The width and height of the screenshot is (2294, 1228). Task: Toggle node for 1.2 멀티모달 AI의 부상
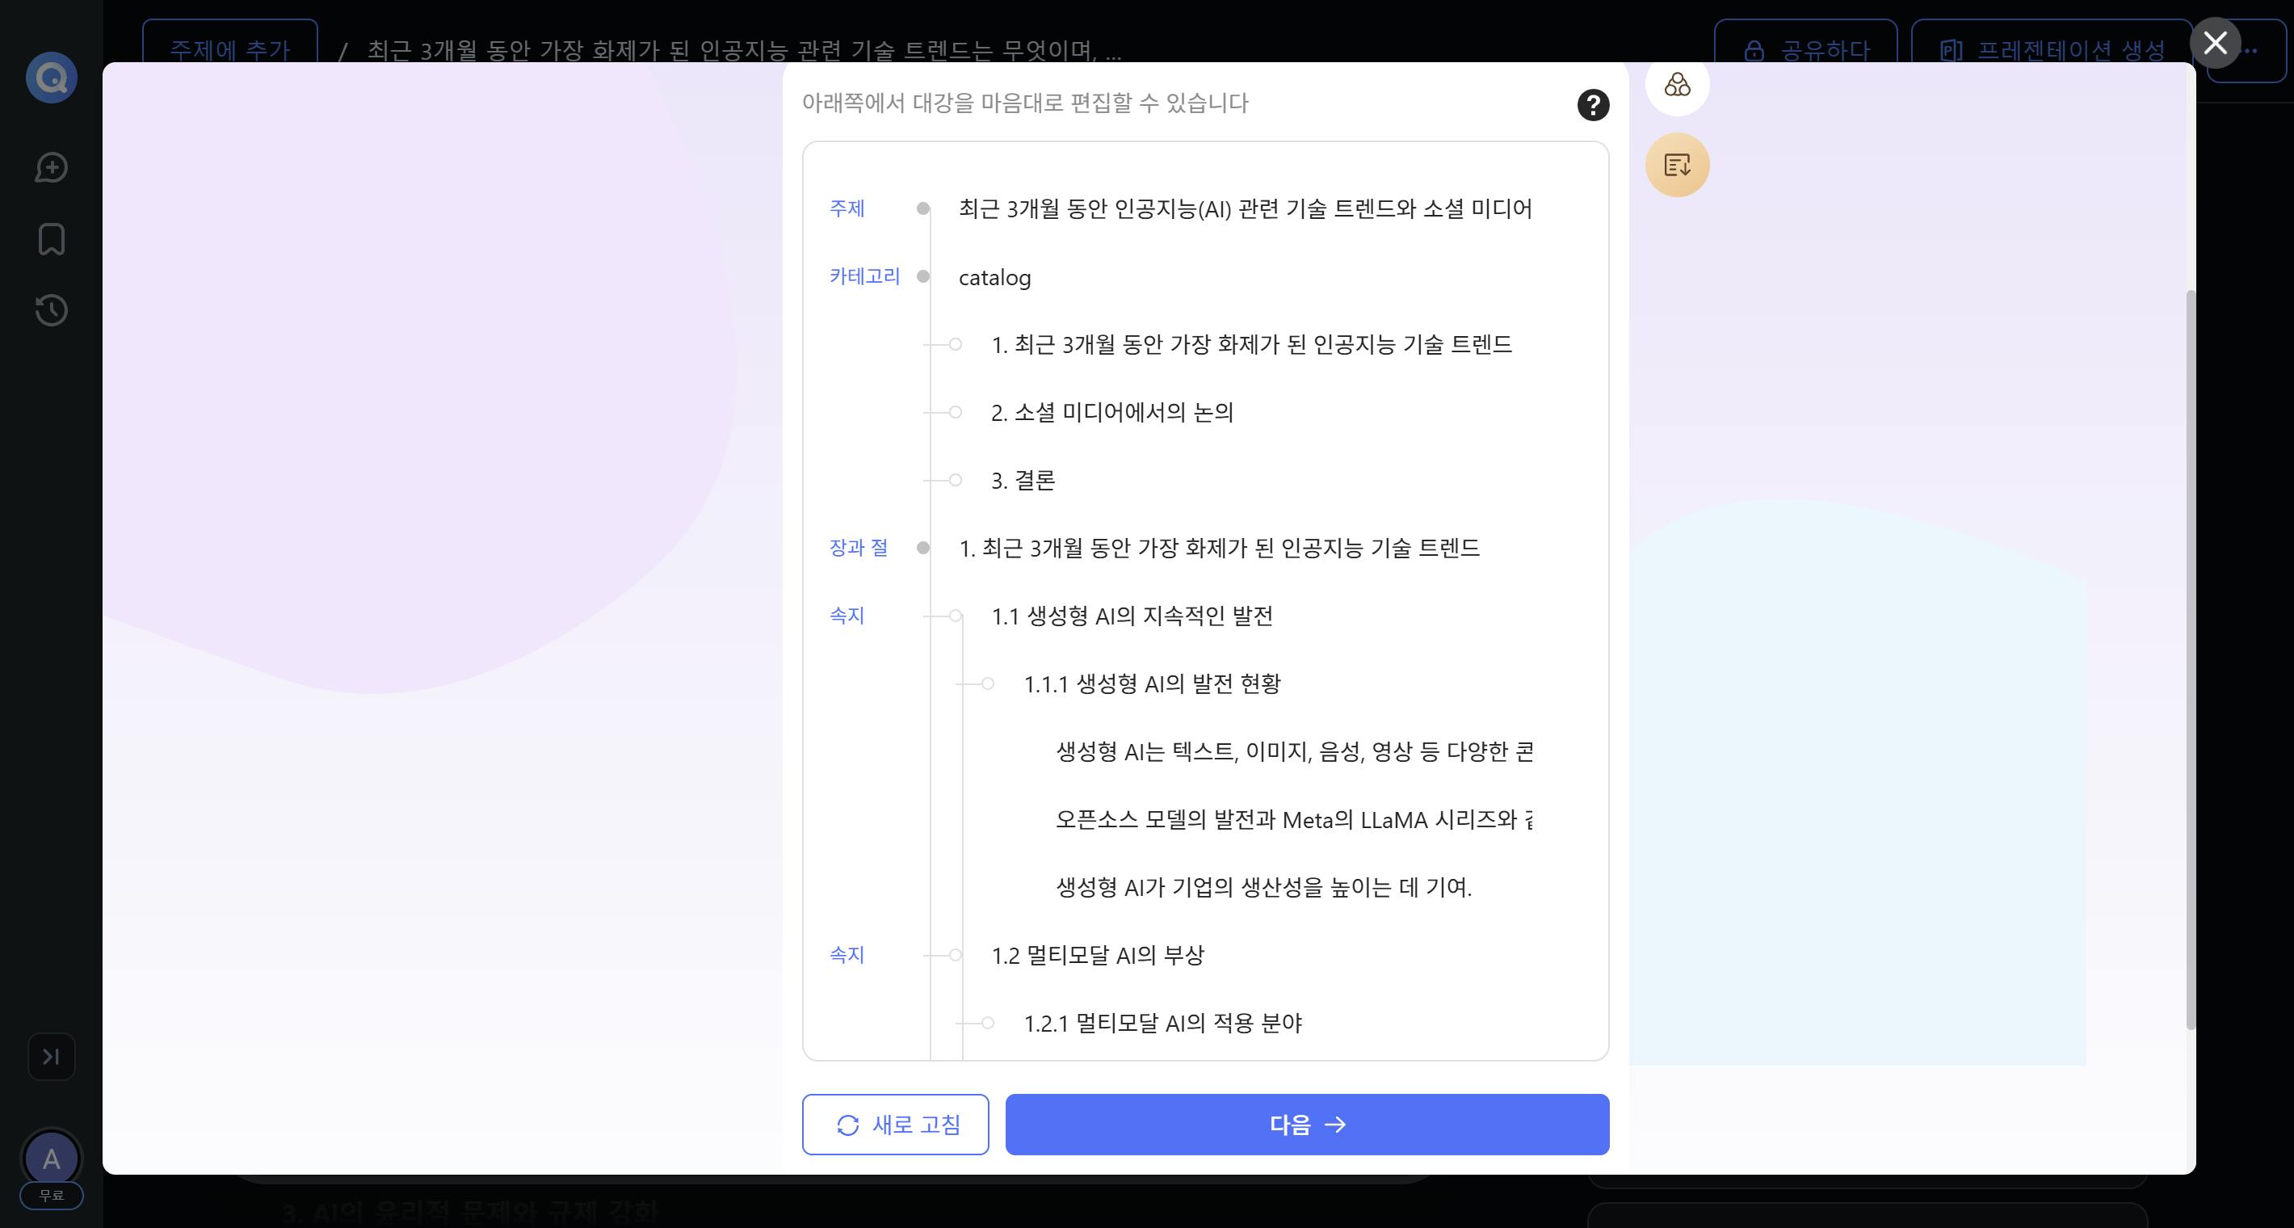coord(956,955)
